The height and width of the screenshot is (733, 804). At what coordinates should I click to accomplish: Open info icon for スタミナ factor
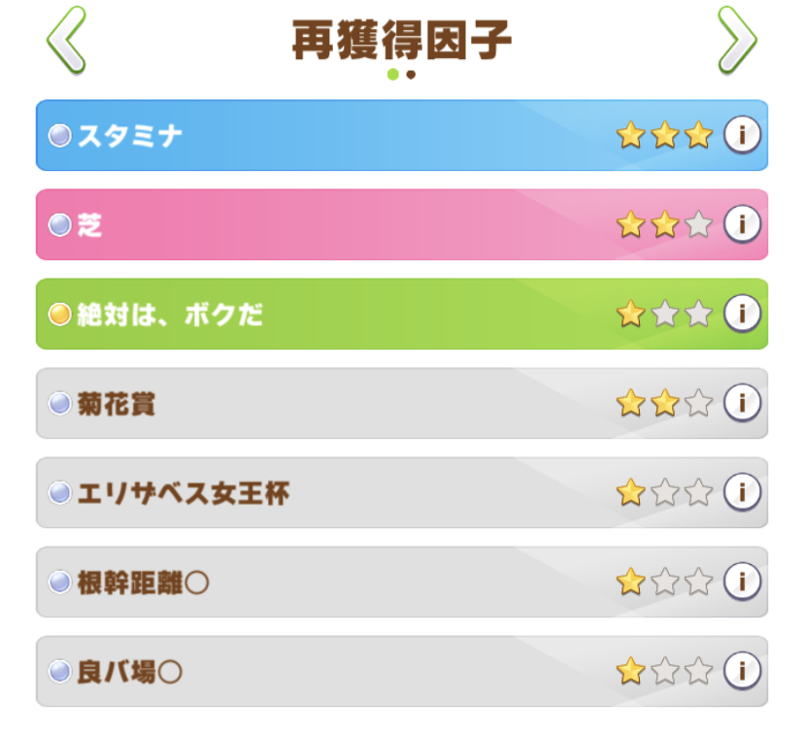742,135
